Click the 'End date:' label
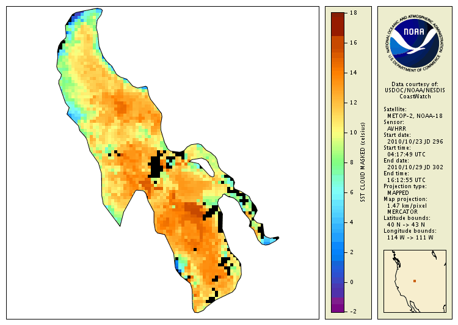The width and height of the screenshot is (458, 325). click(396, 161)
